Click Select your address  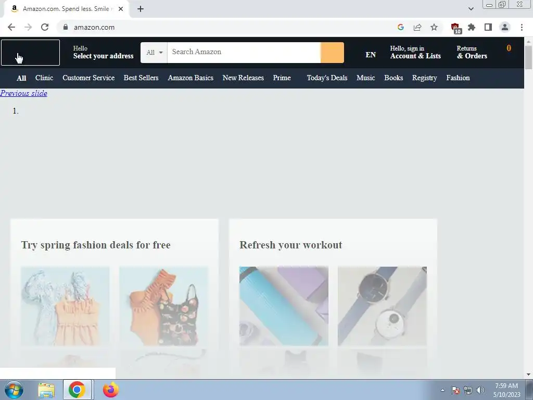(103, 53)
